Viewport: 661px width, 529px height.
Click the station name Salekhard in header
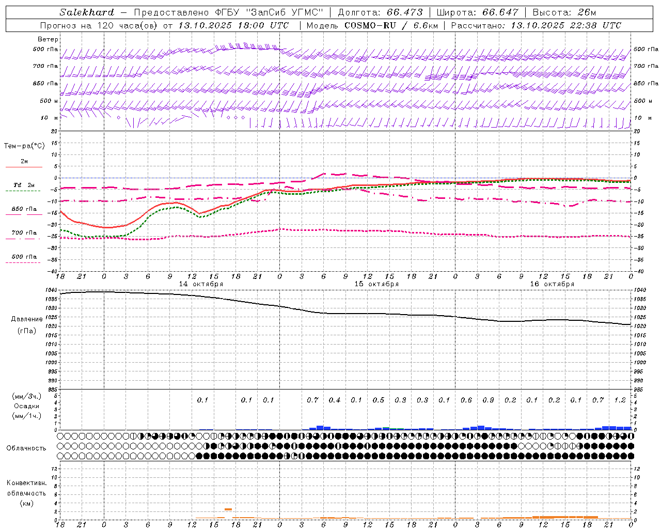point(87,12)
